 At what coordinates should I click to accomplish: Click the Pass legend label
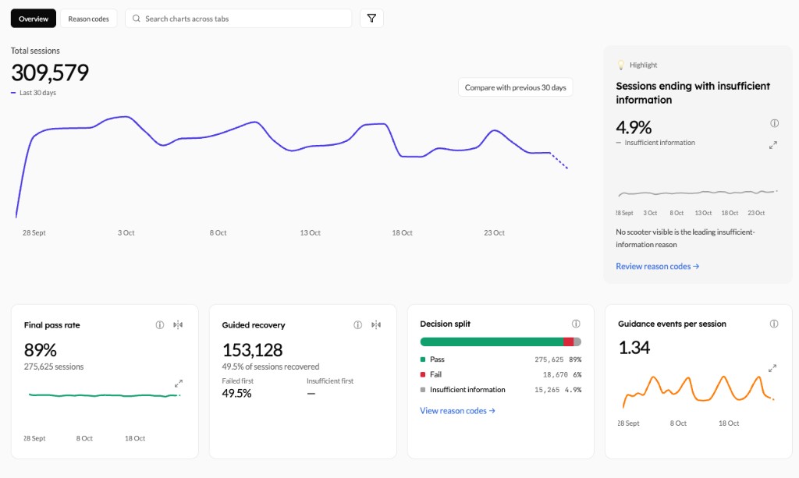point(437,359)
